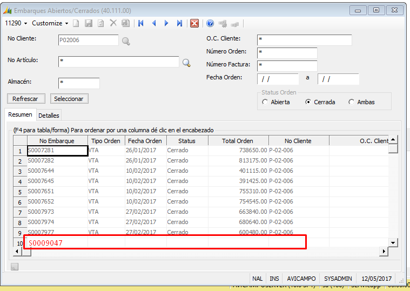
Task: Click the Número Factura input field
Action: pos(287,65)
